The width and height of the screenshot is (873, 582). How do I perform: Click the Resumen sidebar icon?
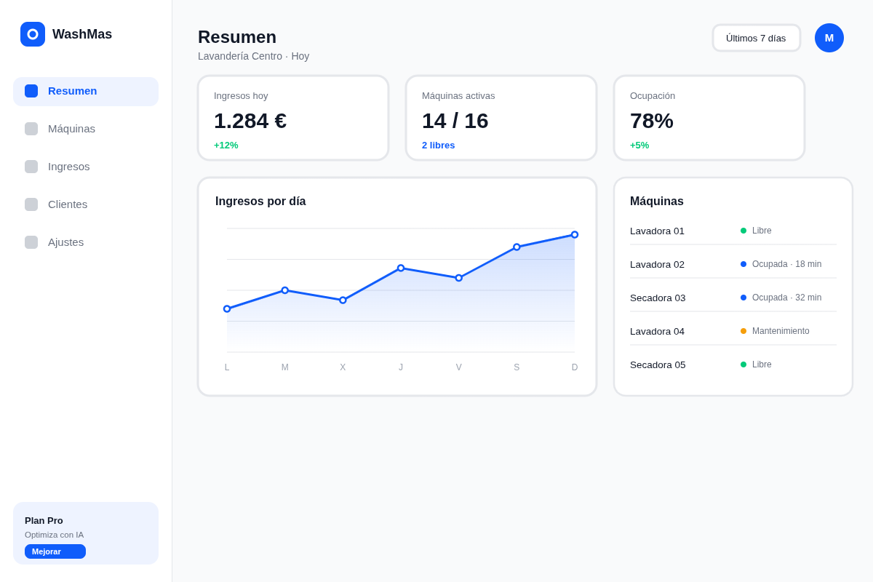[x=31, y=91]
